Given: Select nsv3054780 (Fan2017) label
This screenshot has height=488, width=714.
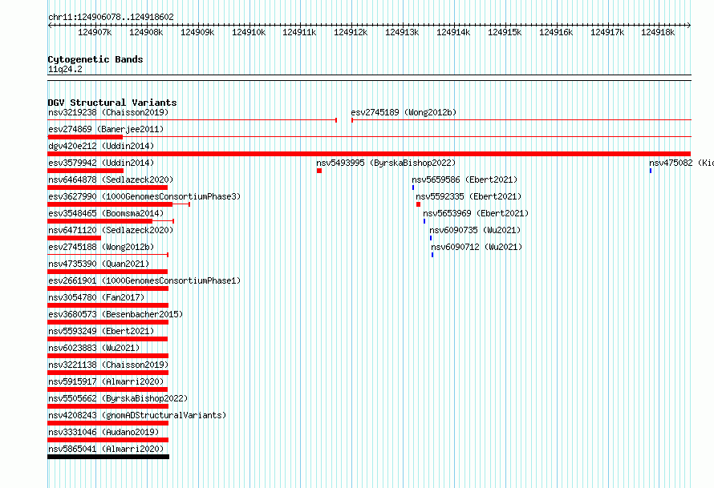Looking at the screenshot, I should coord(96,297).
